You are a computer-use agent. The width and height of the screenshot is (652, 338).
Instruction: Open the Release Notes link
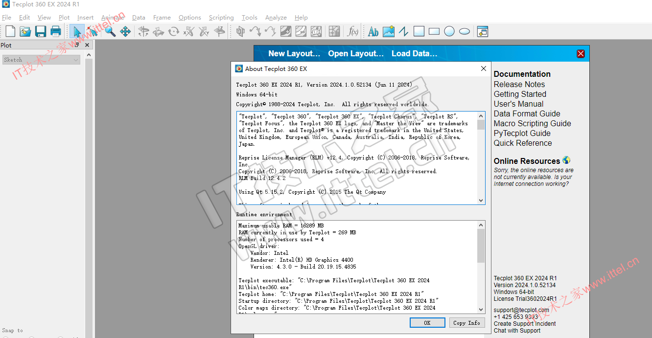(x=519, y=84)
